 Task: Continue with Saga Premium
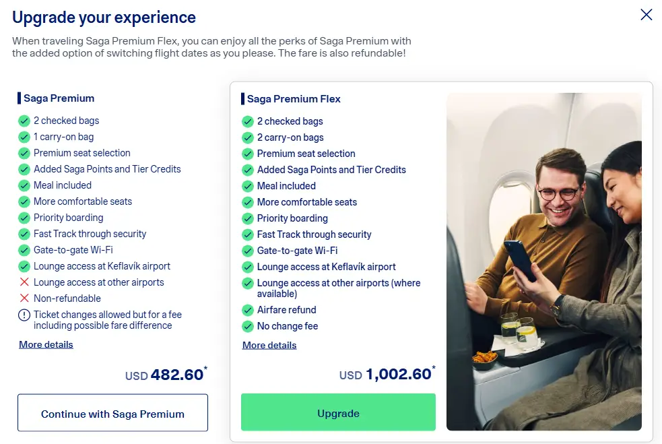coord(112,413)
